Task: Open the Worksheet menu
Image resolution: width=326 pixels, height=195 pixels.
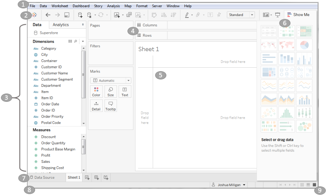Action: (x=60, y=6)
